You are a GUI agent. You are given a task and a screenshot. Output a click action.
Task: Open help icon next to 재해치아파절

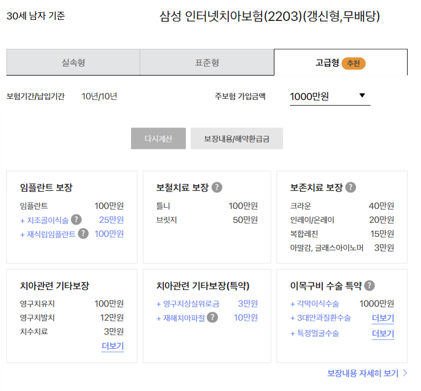coord(213,317)
